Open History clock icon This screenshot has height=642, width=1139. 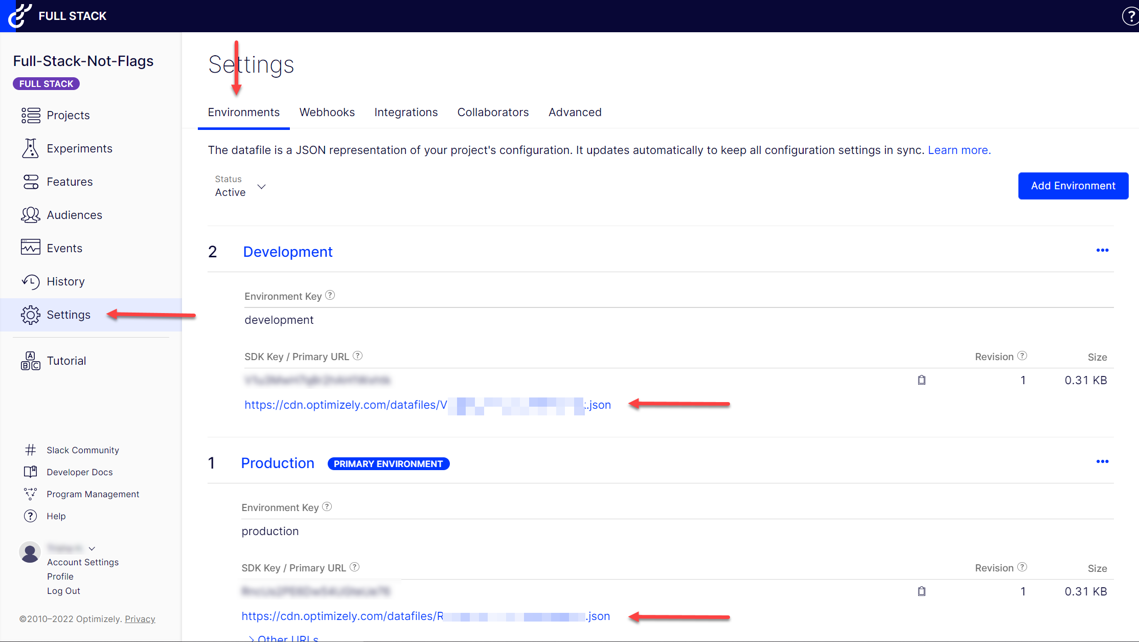pyautogui.click(x=30, y=281)
